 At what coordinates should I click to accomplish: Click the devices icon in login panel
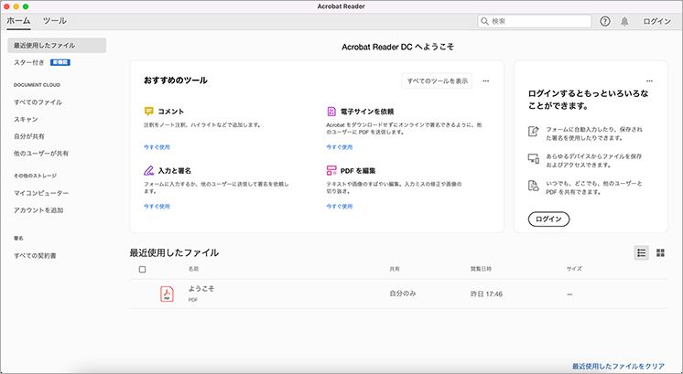[533, 158]
